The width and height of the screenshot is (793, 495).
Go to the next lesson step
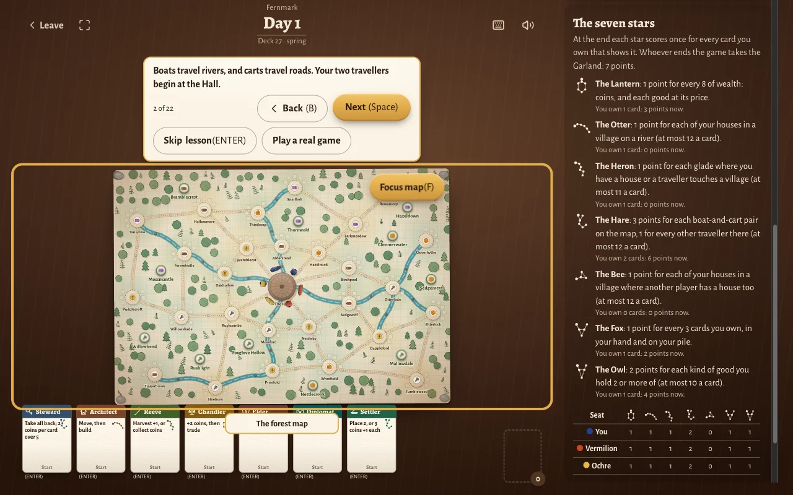[x=371, y=107]
